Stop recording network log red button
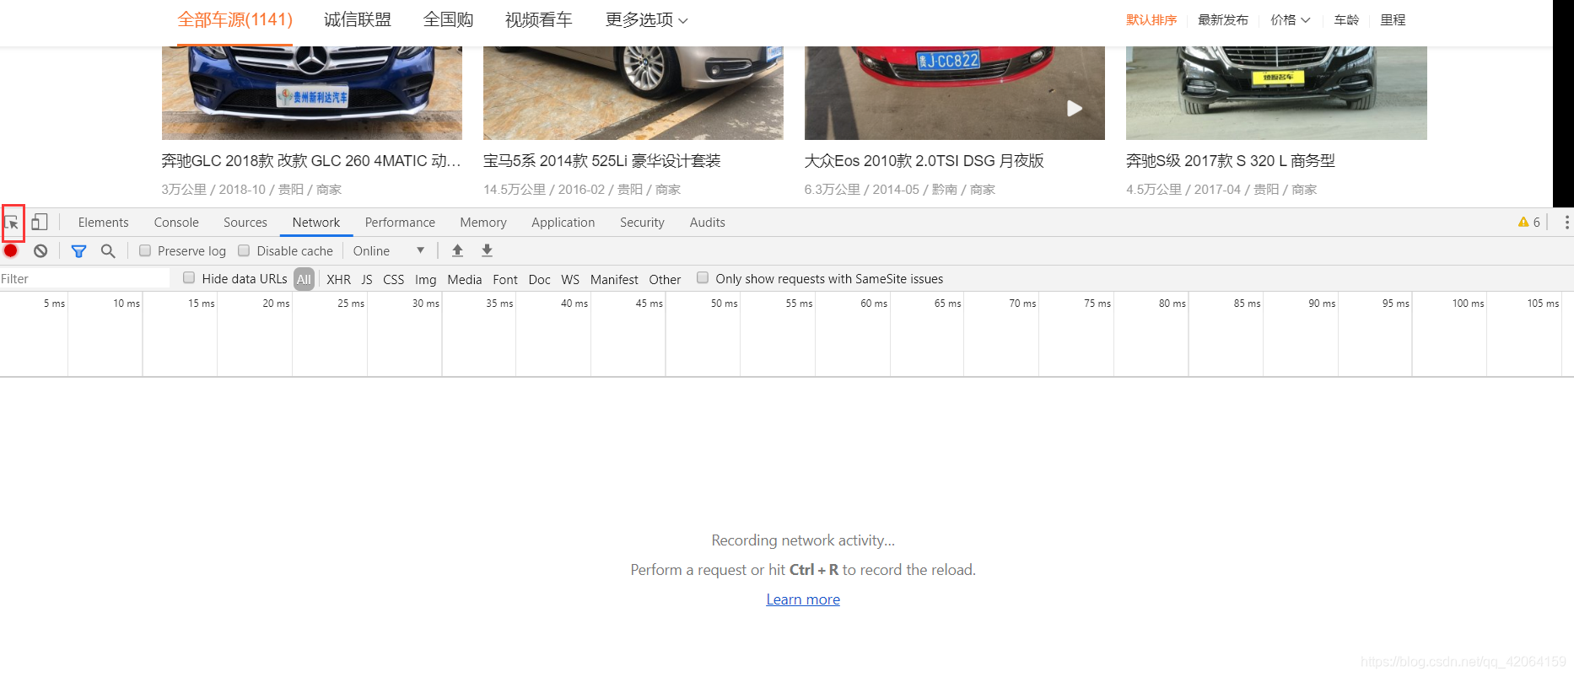The image size is (1574, 677). [x=11, y=250]
